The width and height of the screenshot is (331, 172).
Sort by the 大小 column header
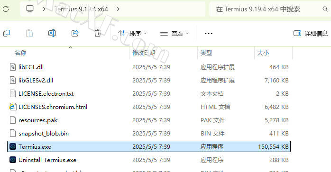[x=263, y=53]
